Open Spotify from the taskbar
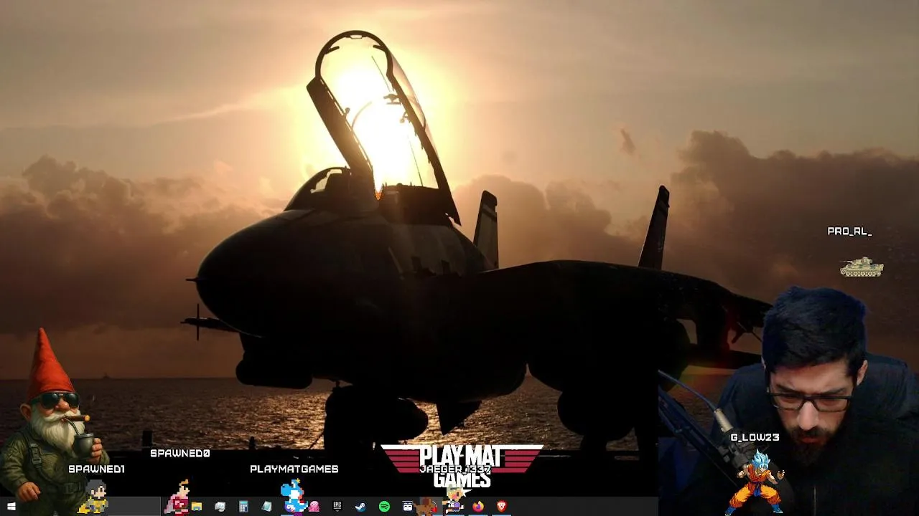Viewport: 919px width, 516px height. 384,507
